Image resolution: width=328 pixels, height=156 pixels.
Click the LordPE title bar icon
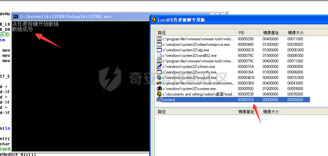coord(154,20)
